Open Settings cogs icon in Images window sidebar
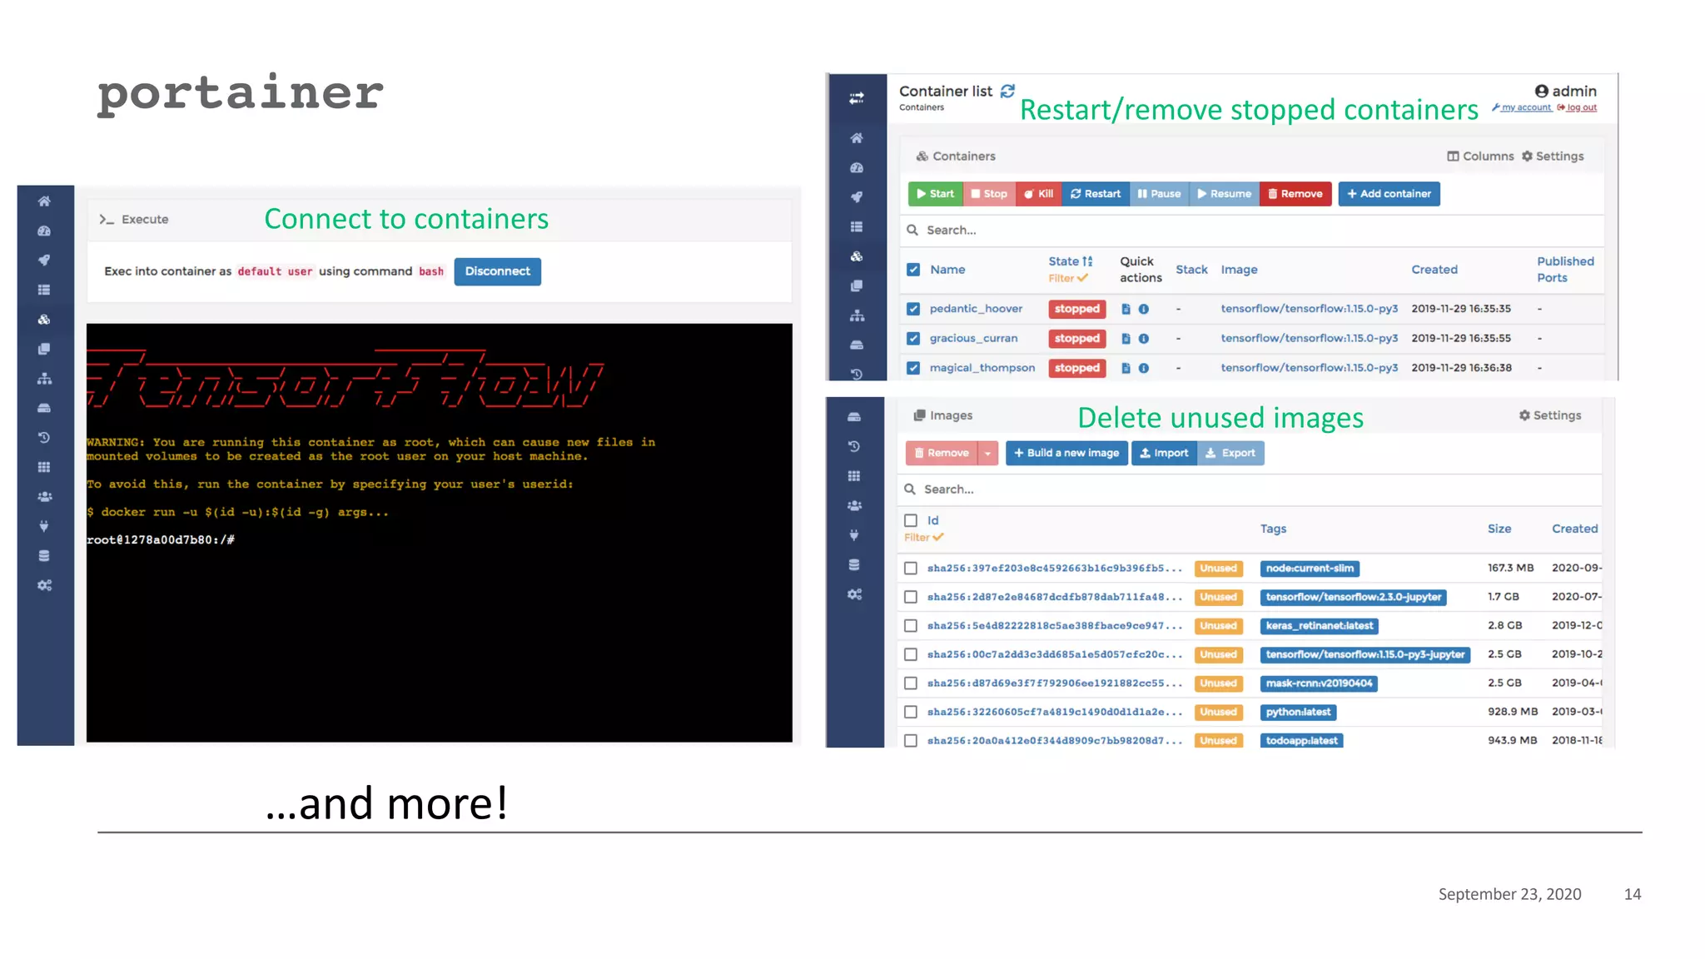The image size is (1705, 959). click(854, 594)
